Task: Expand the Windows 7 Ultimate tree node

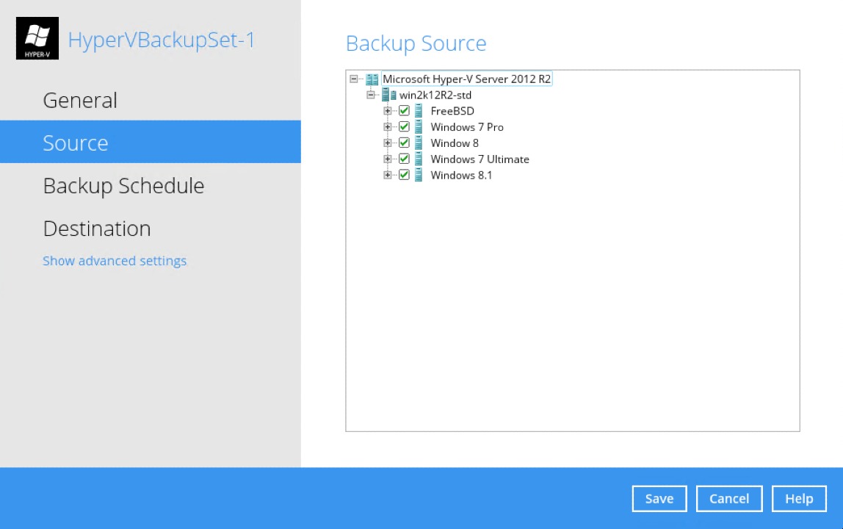Action: (x=387, y=159)
